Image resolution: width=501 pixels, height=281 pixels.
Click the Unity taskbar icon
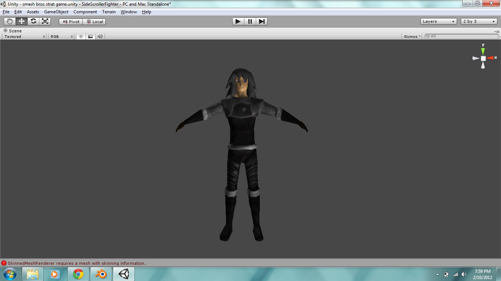coord(124,274)
